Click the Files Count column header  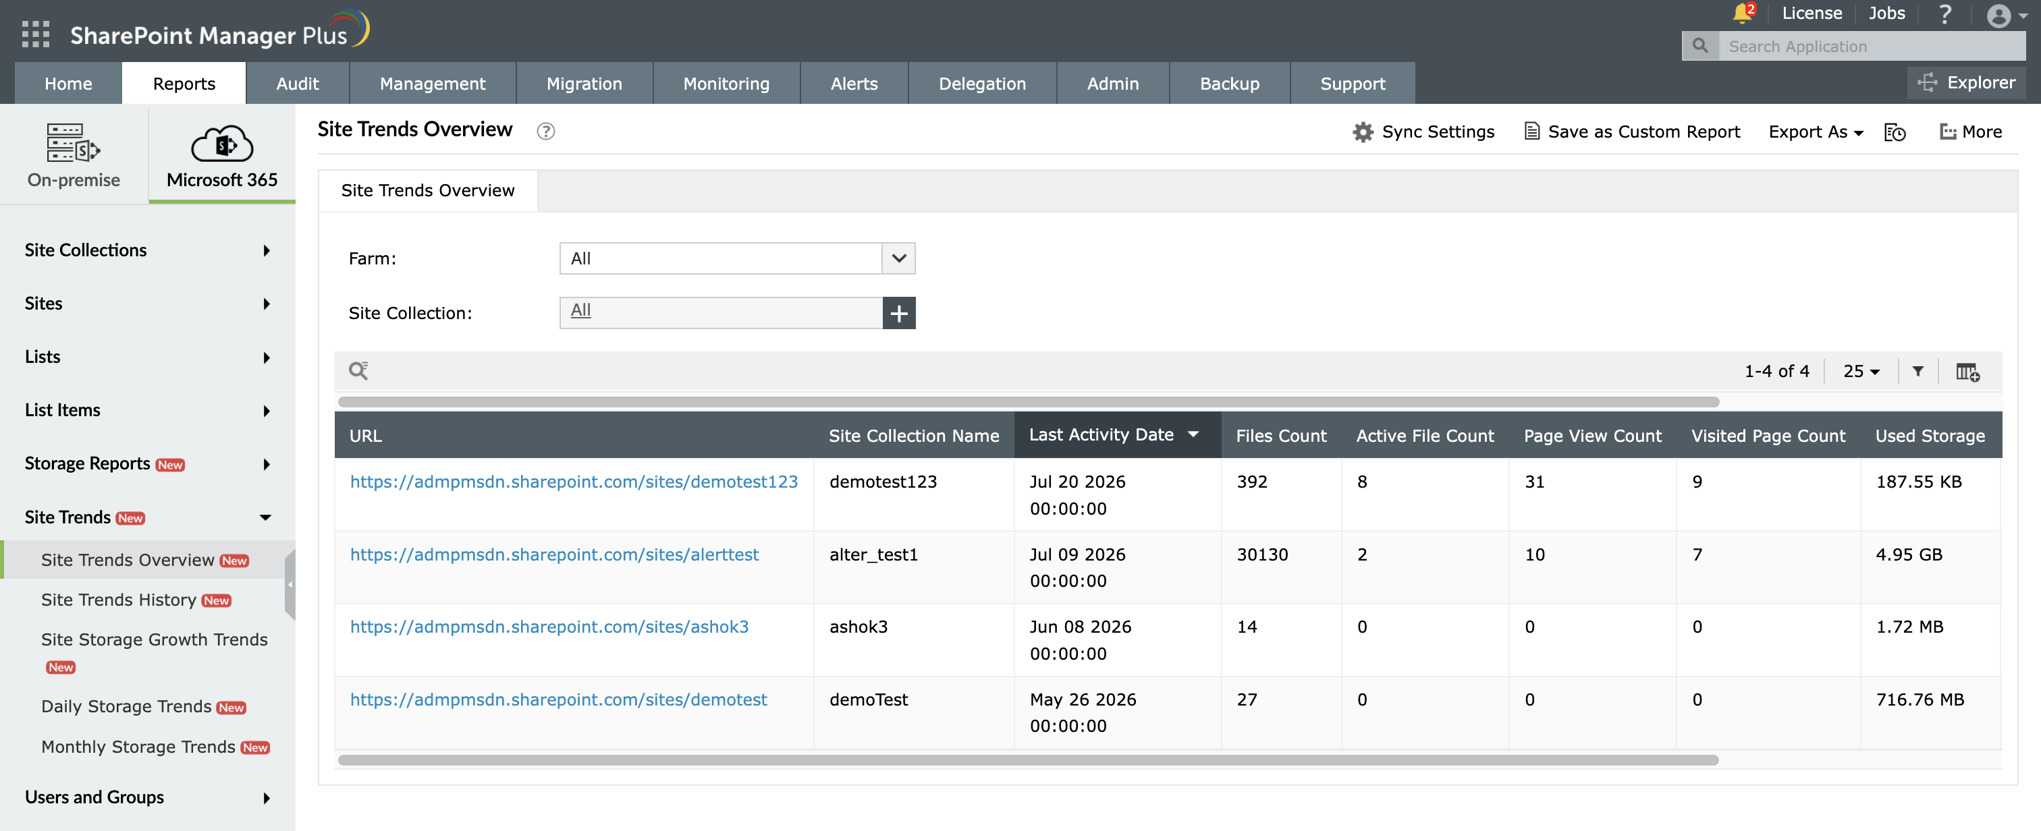[1281, 436]
